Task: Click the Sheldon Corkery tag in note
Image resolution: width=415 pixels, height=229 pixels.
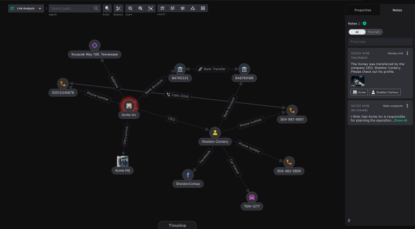Action: click(x=385, y=92)
